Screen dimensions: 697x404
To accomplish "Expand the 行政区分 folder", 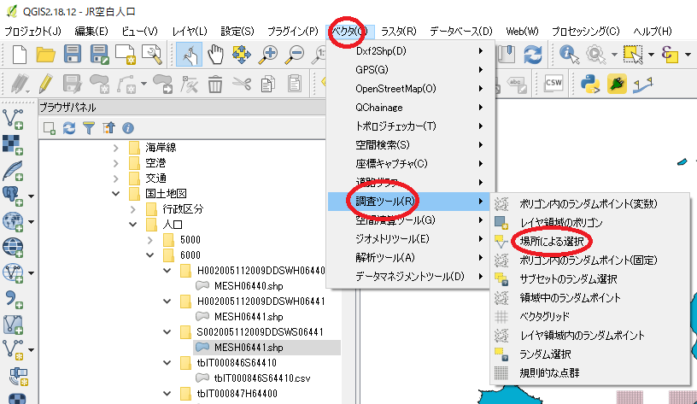I will (133, 209).
